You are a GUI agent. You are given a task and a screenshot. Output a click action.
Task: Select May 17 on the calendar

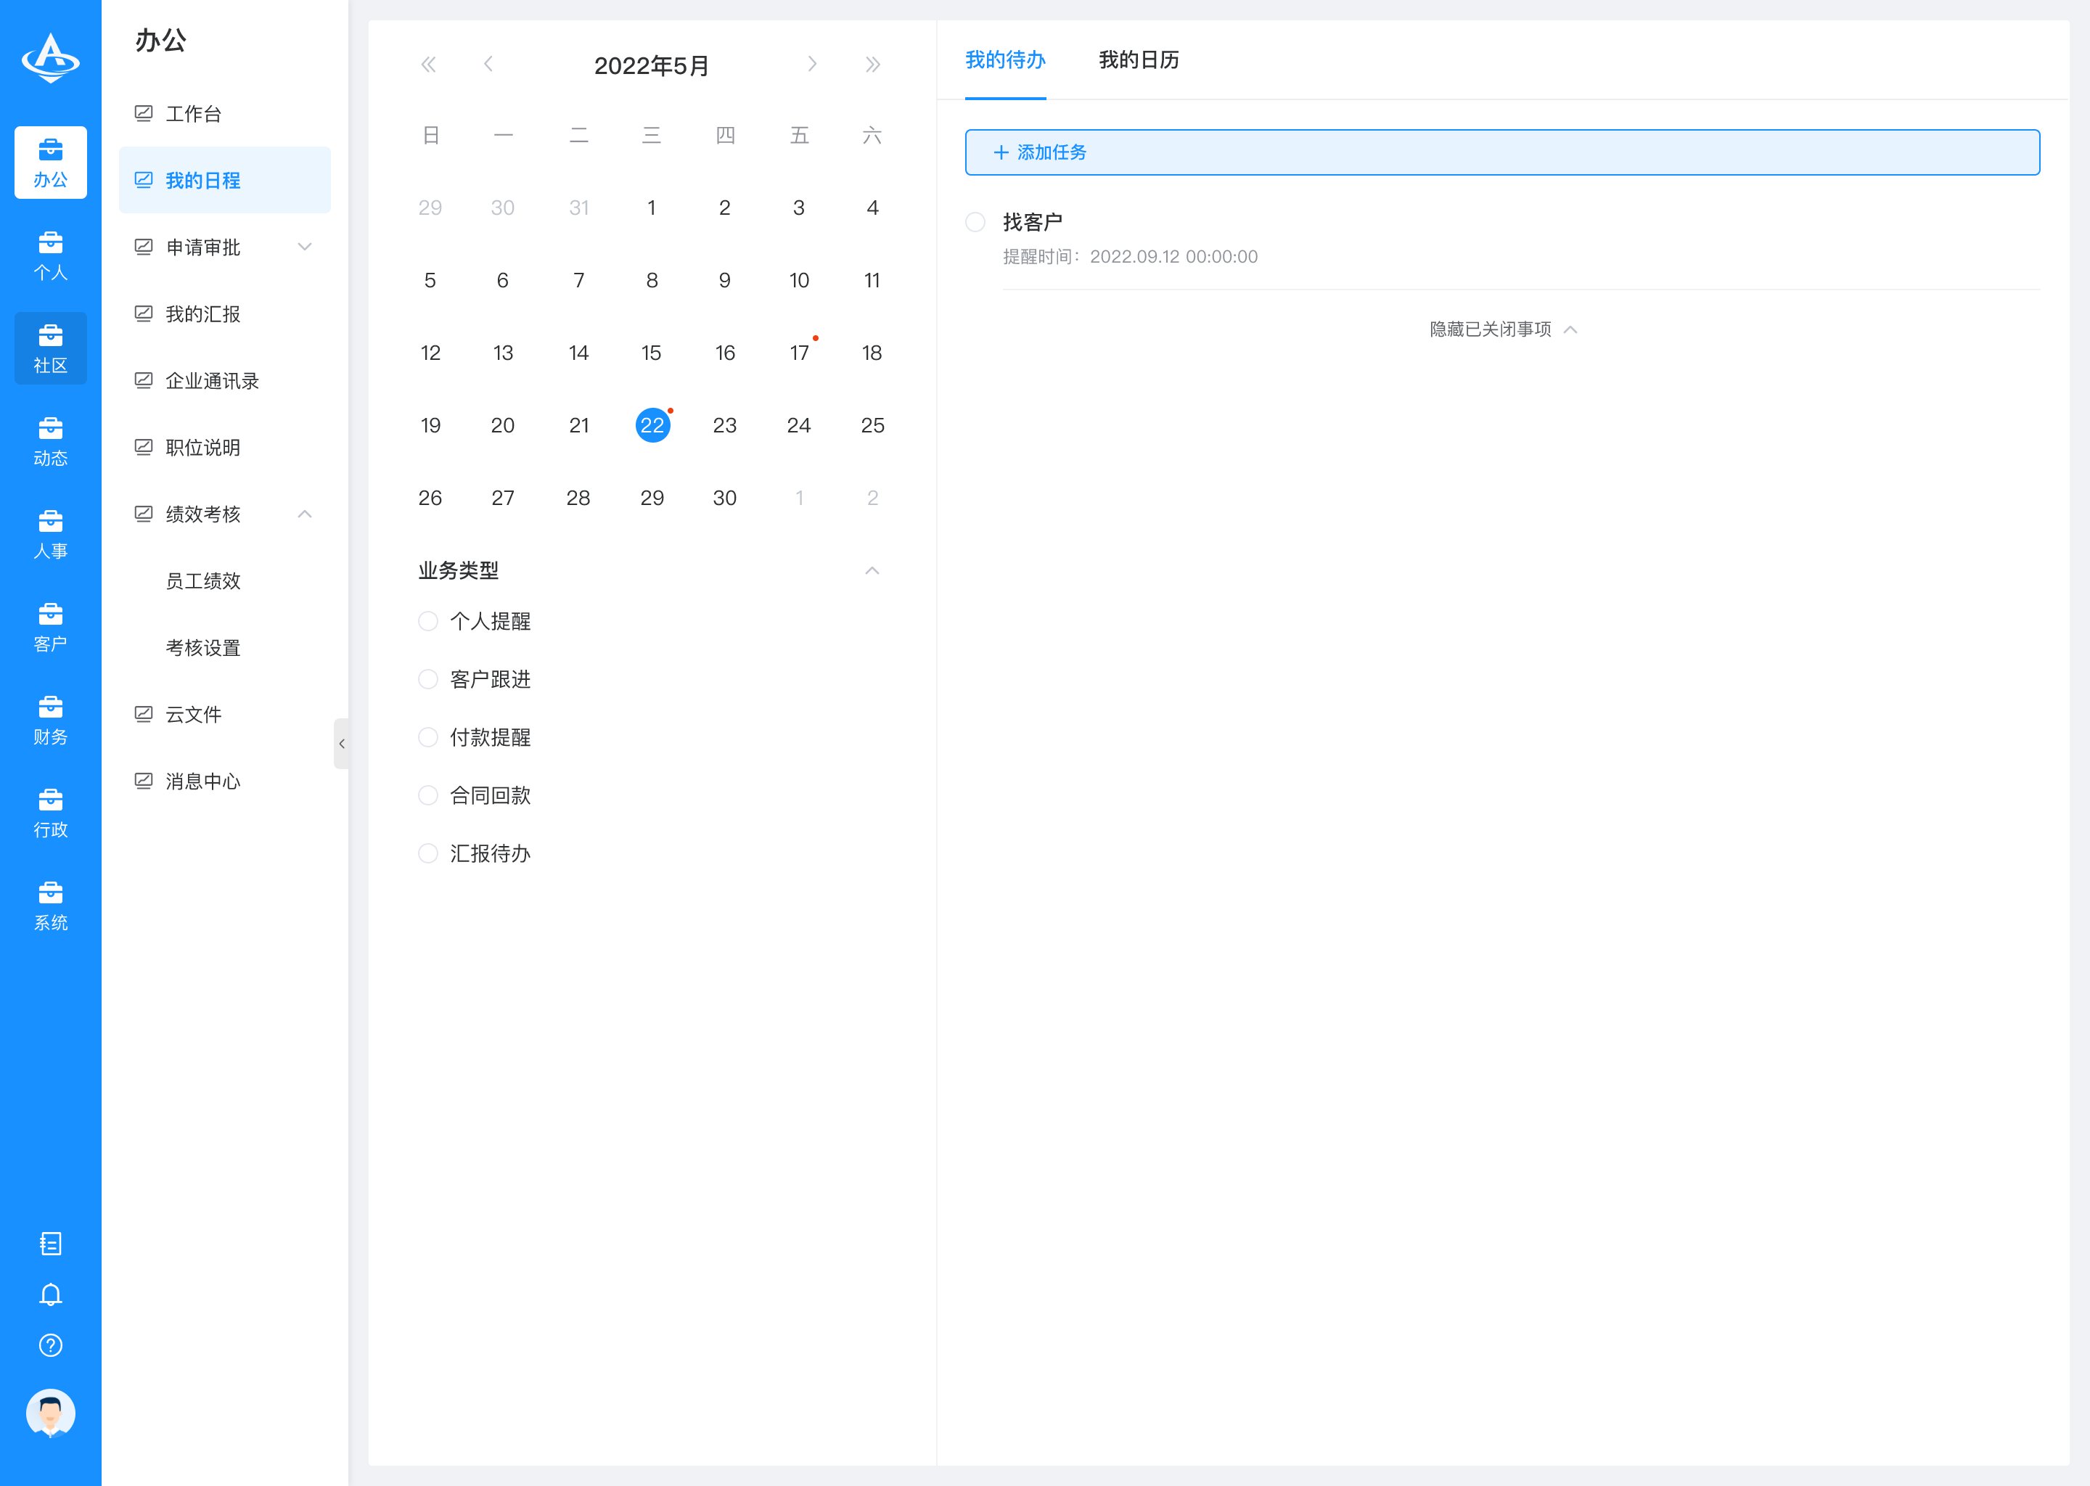pos(799,353)
